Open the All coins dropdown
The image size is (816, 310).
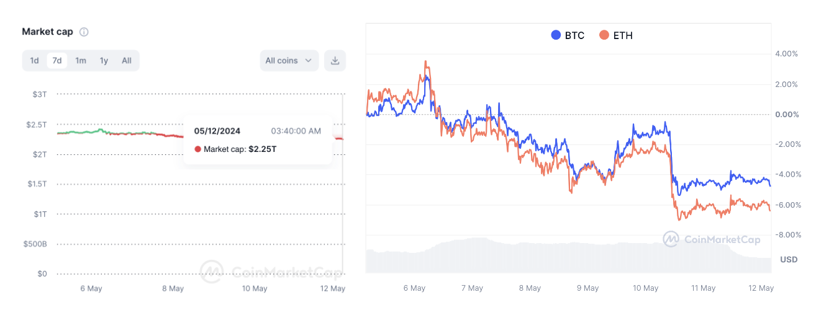click(x=288, y=61)
